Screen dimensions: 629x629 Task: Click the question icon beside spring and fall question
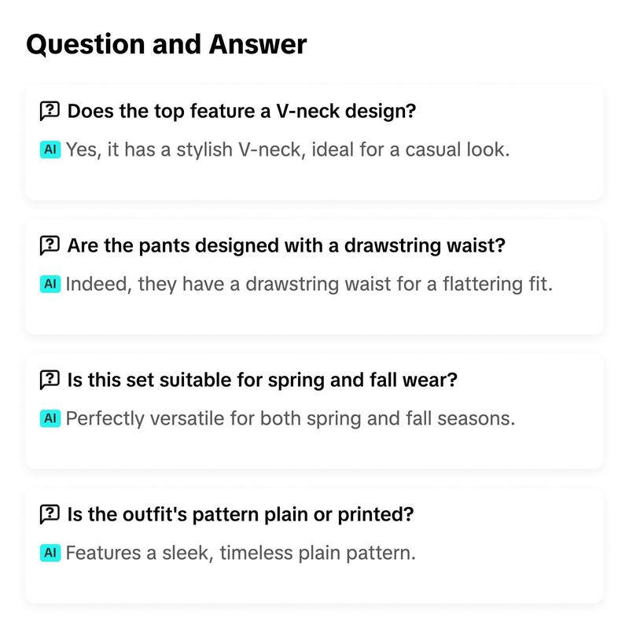[50, 380]
